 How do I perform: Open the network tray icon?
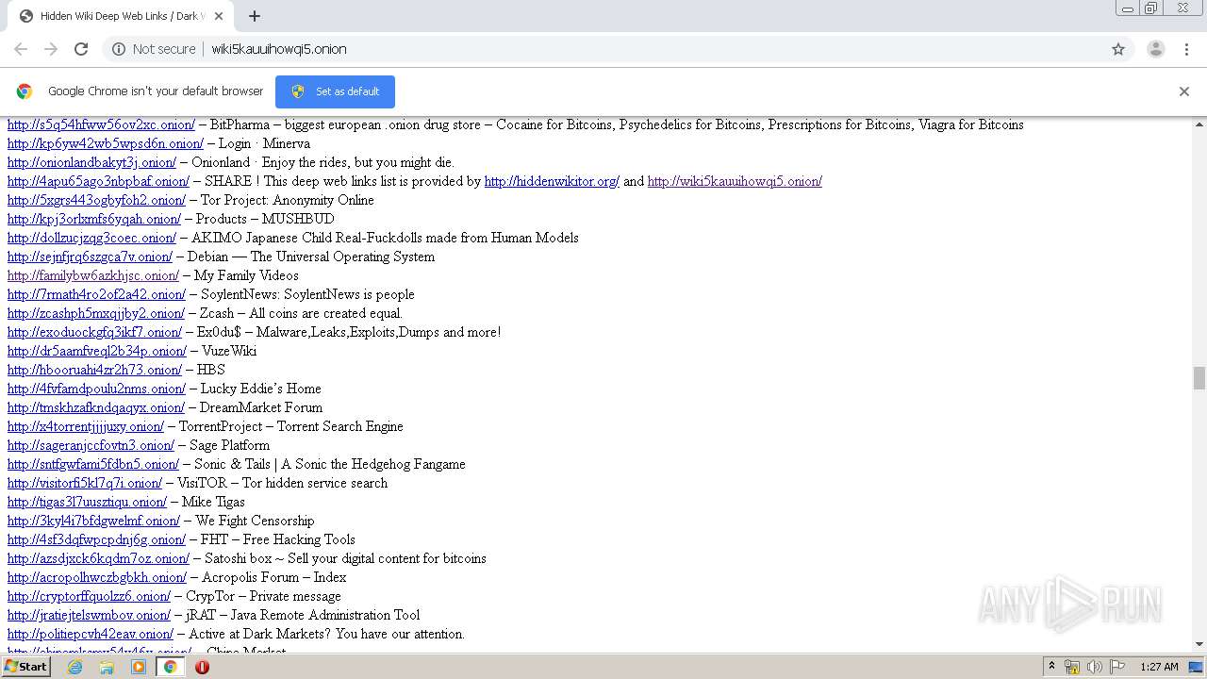[x=1072, y=667]
